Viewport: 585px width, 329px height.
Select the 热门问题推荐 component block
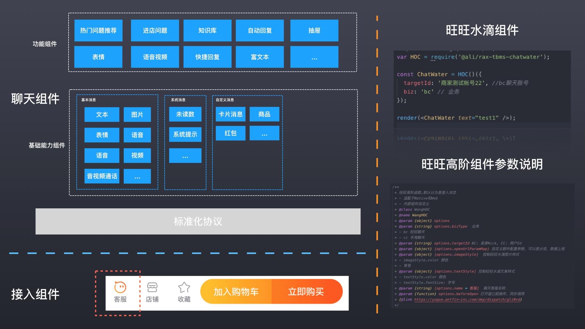click(98, 30)
